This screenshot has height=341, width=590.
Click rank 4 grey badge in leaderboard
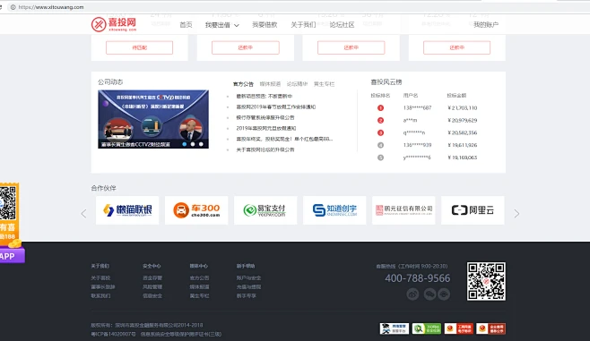[380, 145]
